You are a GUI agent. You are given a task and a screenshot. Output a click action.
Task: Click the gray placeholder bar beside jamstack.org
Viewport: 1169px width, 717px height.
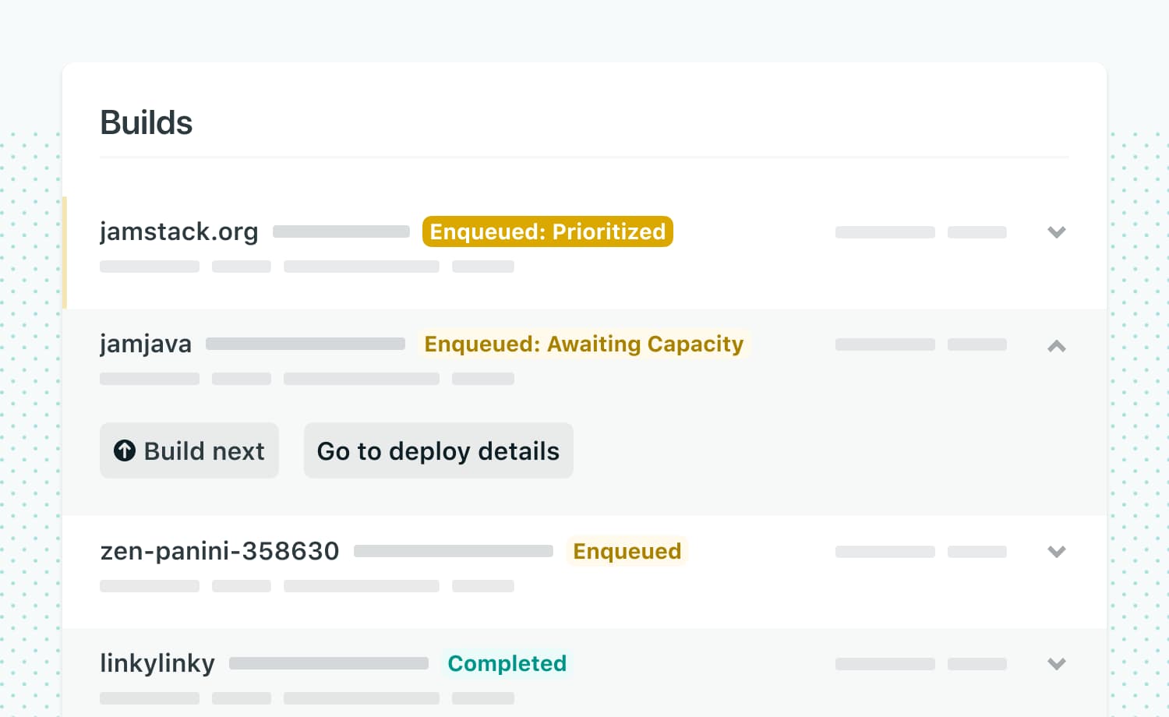pyautogui.click(x=341, y=231)
